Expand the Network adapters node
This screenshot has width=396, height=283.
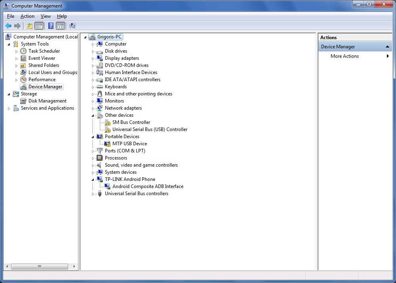[x=93, y=108]
